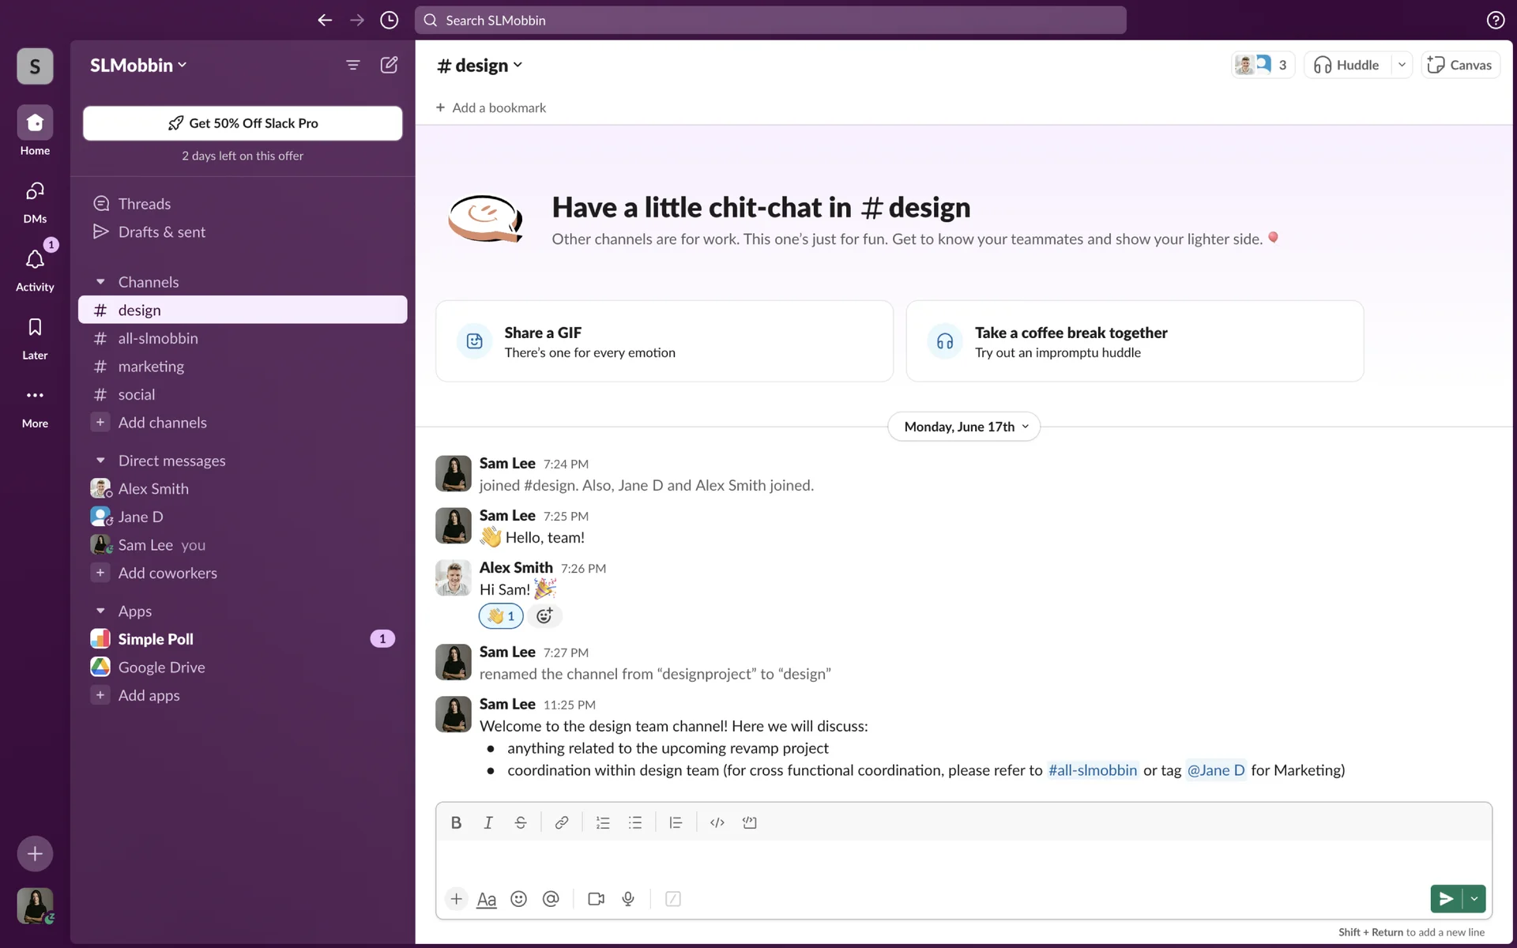Open the Share a GIF card

click(x=664, y=341)
